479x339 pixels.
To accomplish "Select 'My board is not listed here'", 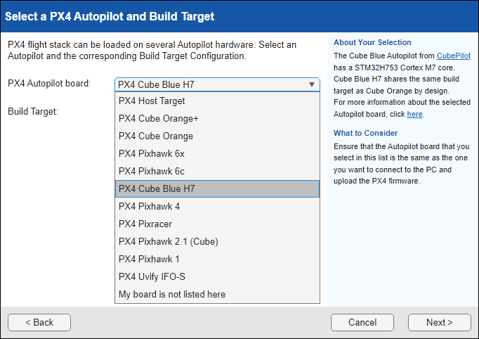I will (x=172, y=294).
